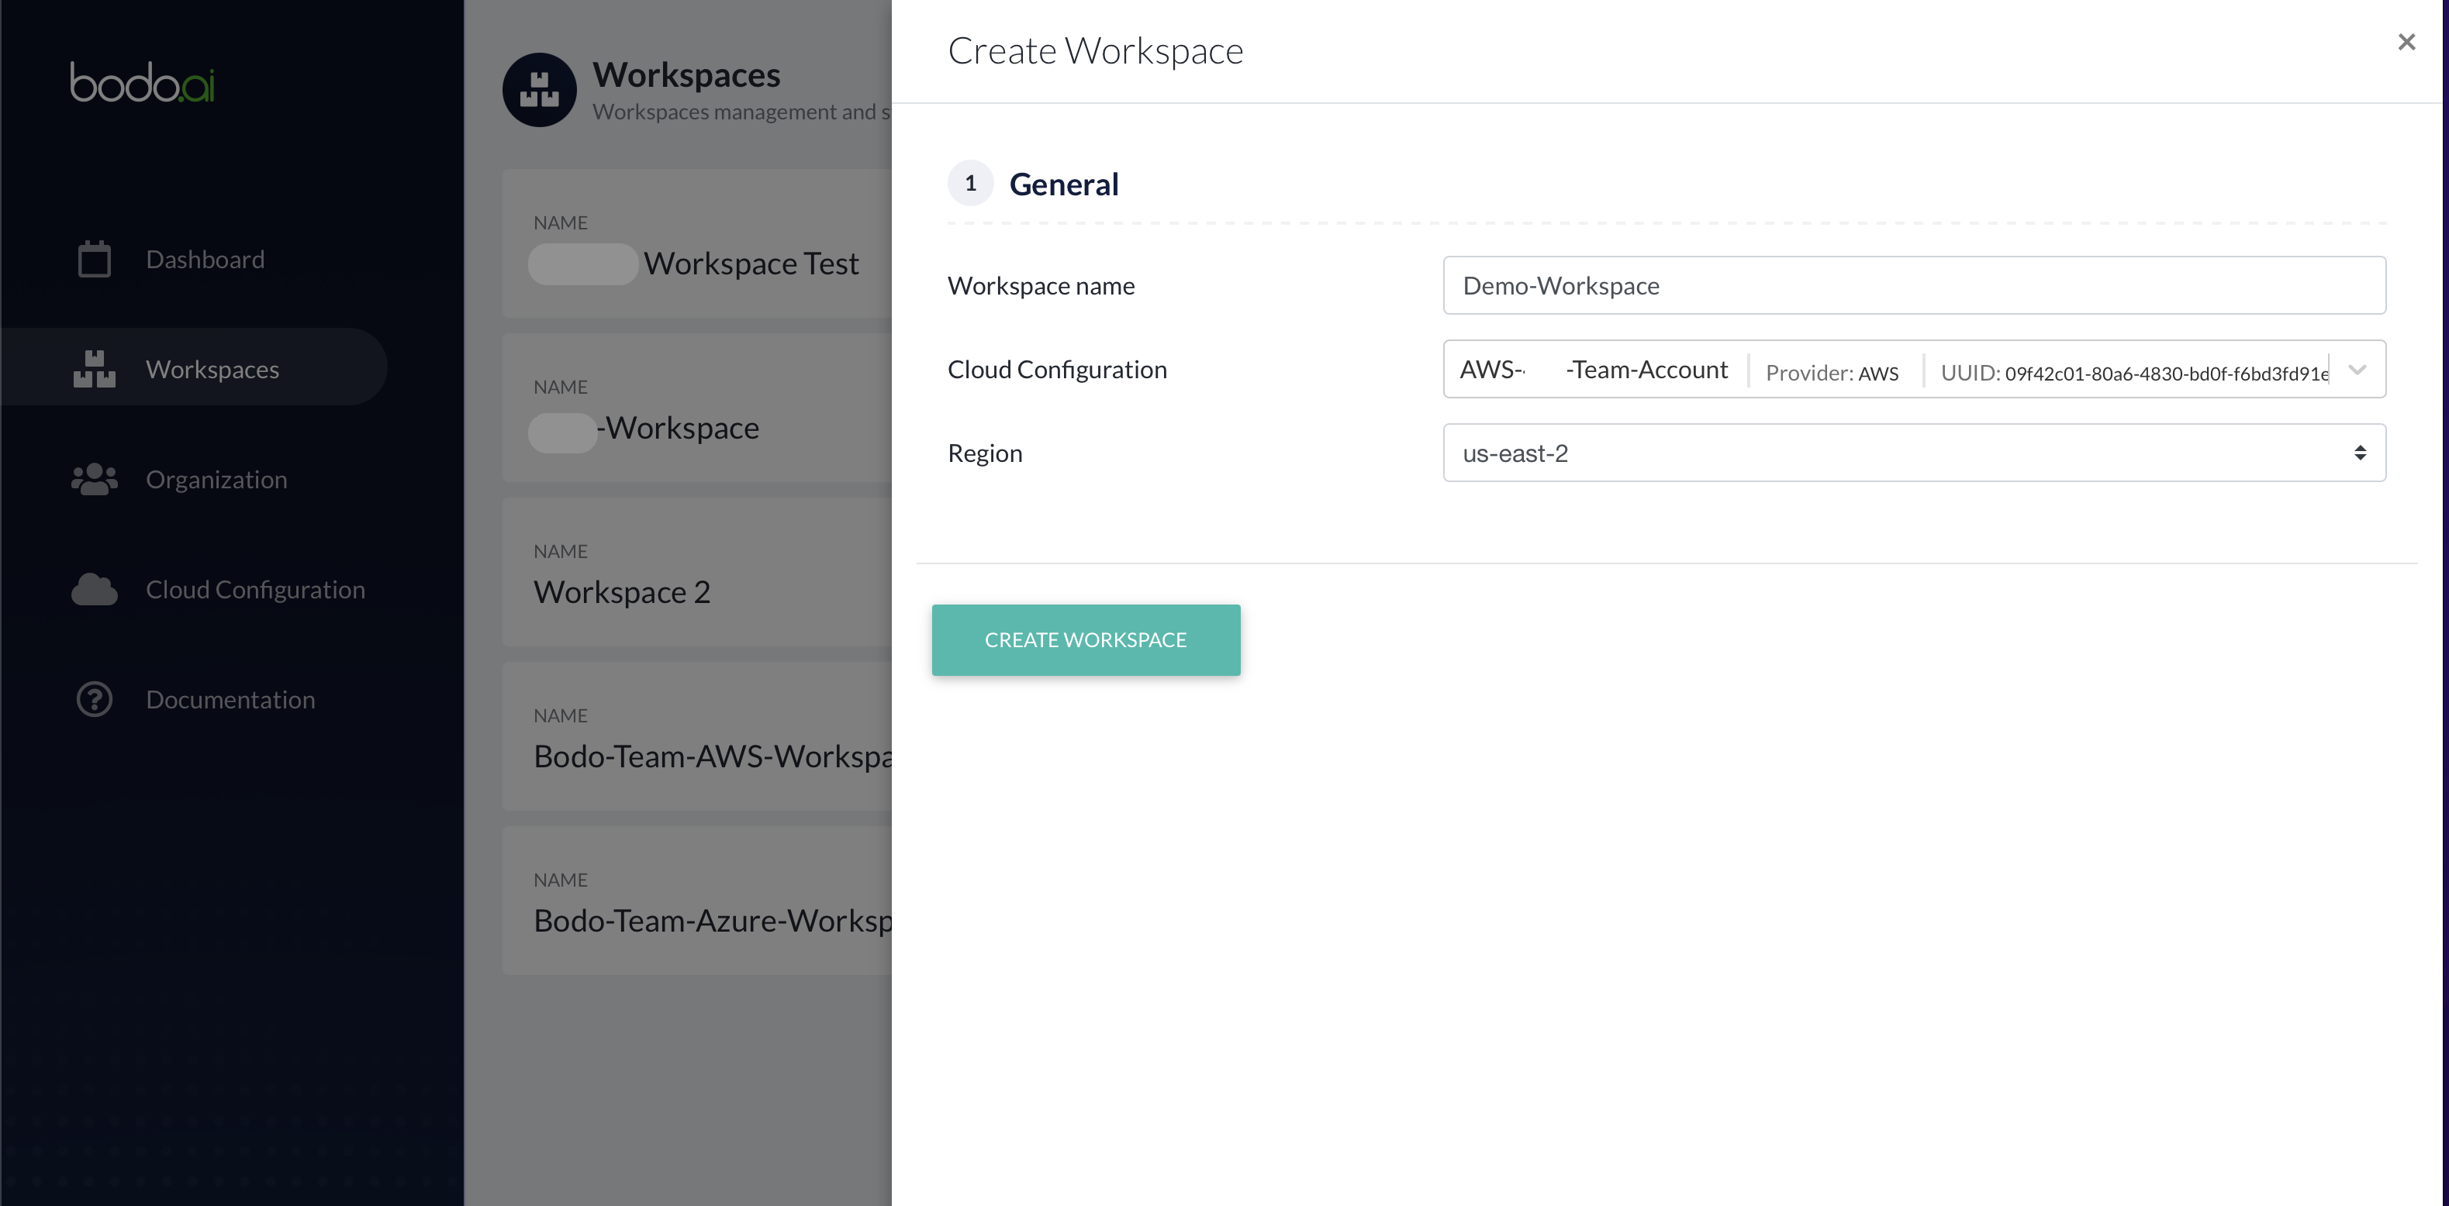The image size is (2449, 1206).
Task: Click the Workspace name input field
Action: click(x=1913, y=284)
